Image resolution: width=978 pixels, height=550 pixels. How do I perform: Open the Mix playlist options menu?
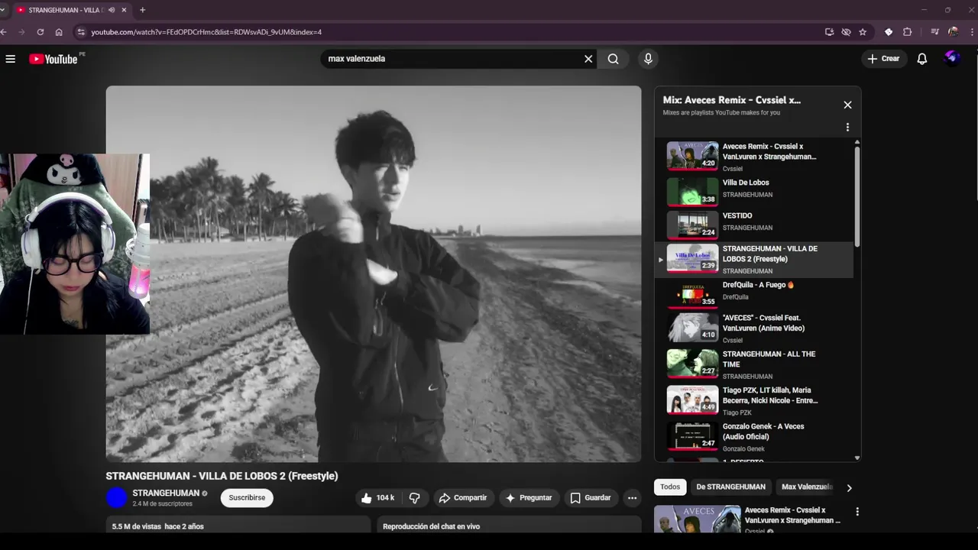pos(847,128)
